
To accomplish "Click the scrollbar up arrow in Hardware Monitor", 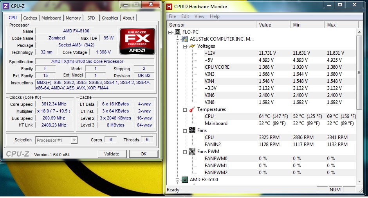I will [x=359, y=32].
